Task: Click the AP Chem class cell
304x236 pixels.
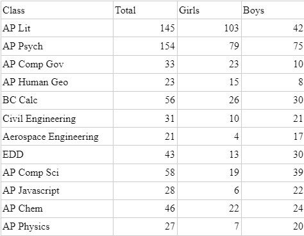Action: coord(57,208)
